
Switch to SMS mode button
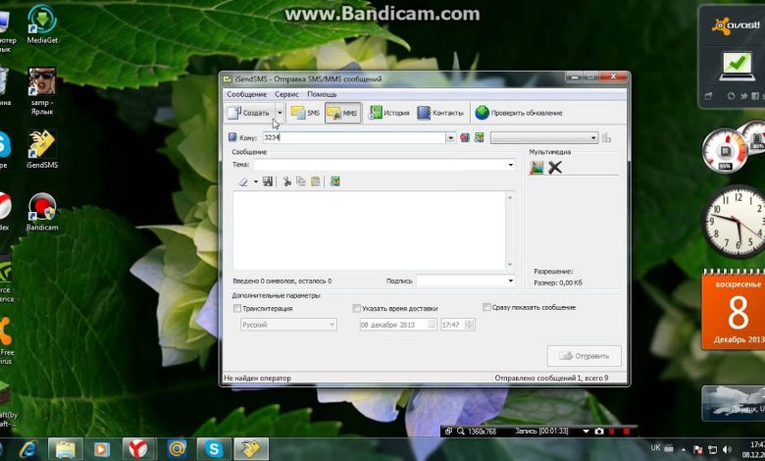pos(305,113)
